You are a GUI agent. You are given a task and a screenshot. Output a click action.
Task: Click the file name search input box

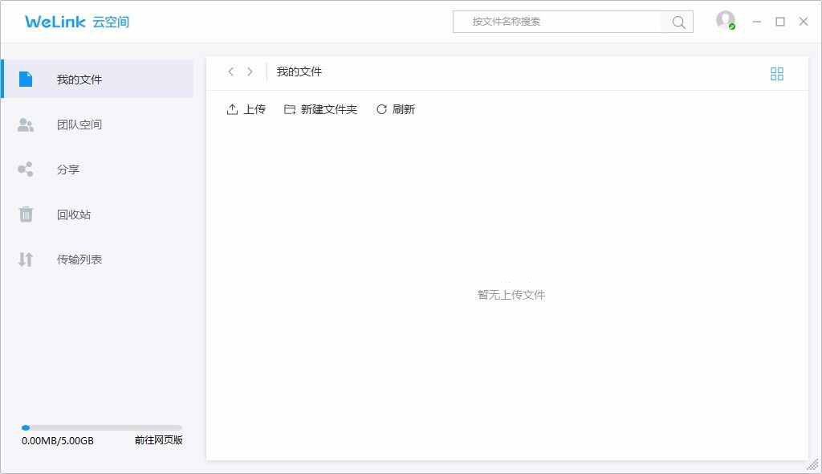point(562,22)
